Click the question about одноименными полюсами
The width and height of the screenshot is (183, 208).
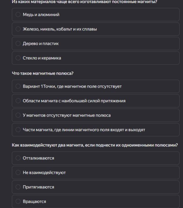coord(95,145)
